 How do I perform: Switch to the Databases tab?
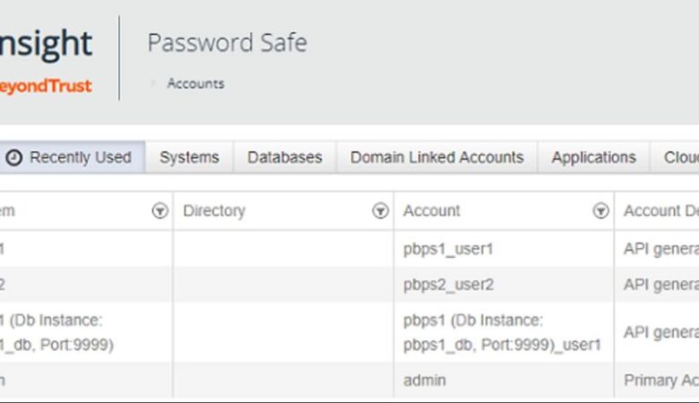click(x=285, y=158)
